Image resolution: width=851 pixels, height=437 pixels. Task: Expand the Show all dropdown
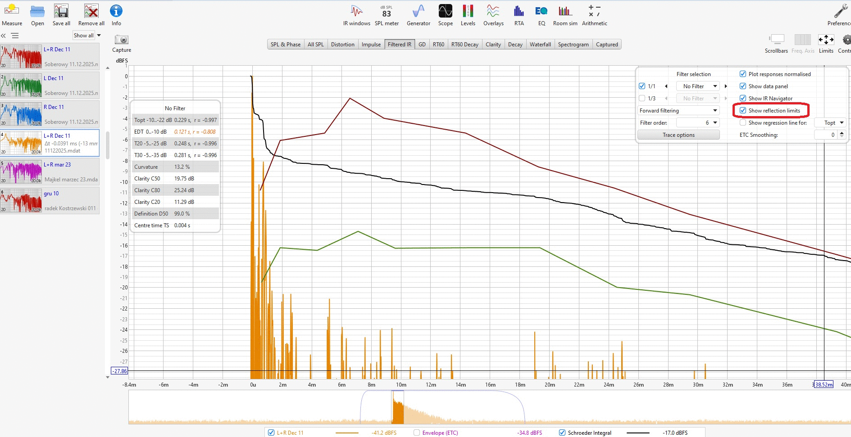point(87,36)
